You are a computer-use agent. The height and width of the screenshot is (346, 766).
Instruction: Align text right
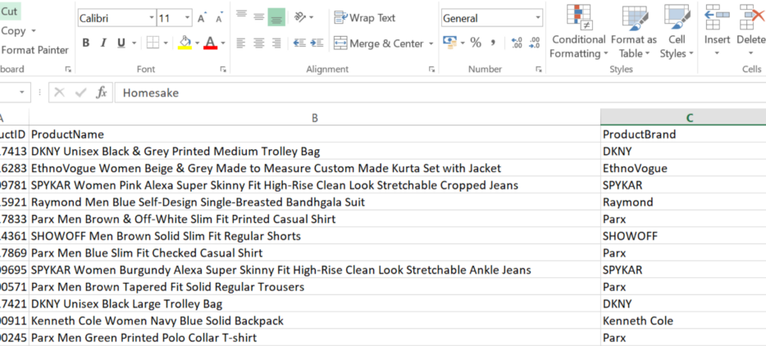point(276,43)
